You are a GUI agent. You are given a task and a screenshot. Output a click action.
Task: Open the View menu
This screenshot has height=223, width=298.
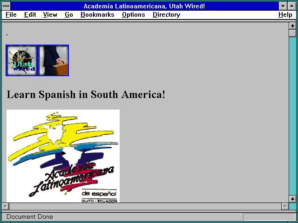(50, 15)
